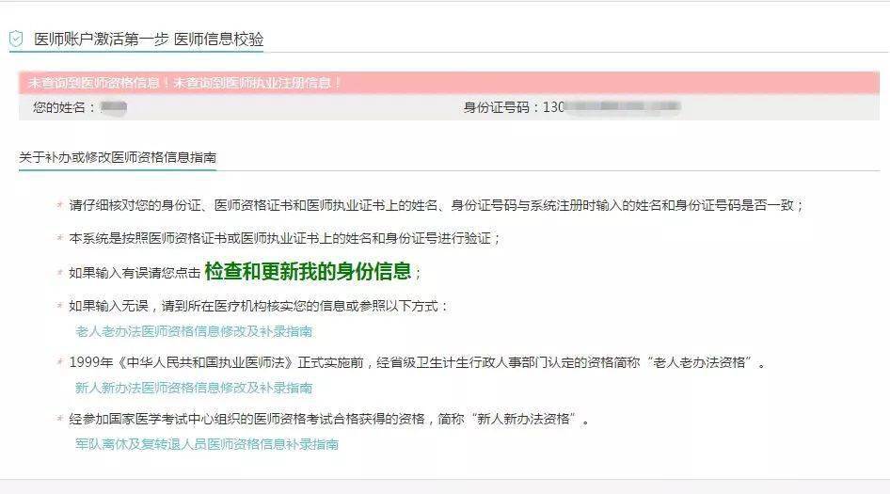Click the asterisk bullet before 本系统是按照医师资格证书
The height and width of the screenshot is (494, 890).
pyautogui.click(x=59, y=237)
